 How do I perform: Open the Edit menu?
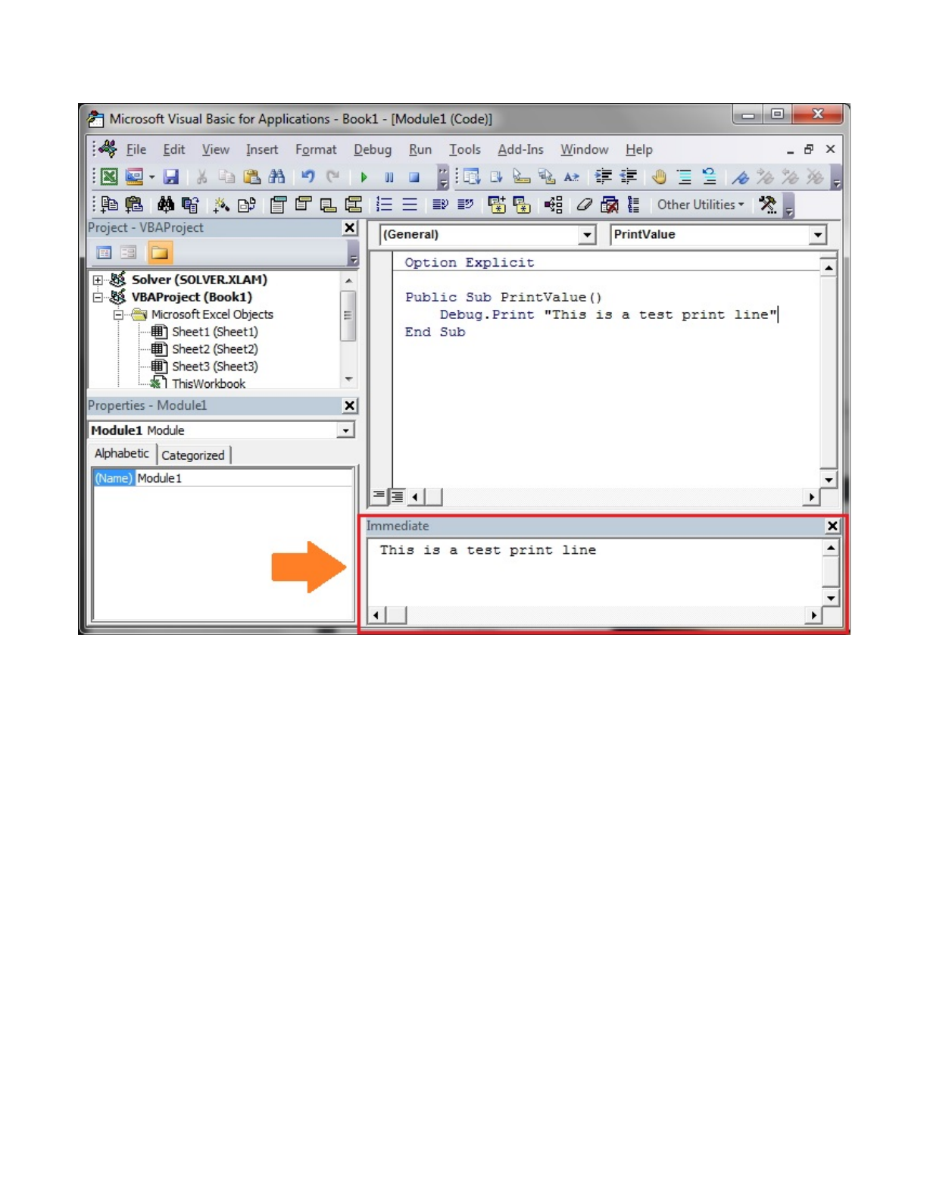[x=174, y=150]
